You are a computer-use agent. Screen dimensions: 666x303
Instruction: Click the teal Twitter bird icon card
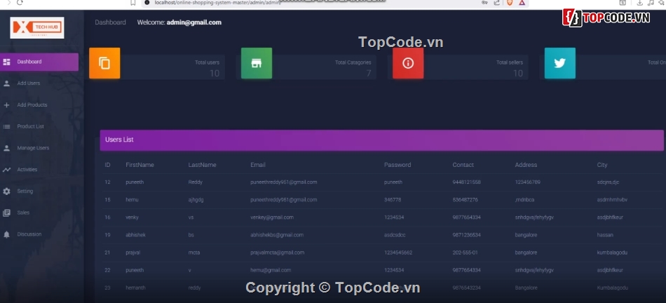pos(560,63)
